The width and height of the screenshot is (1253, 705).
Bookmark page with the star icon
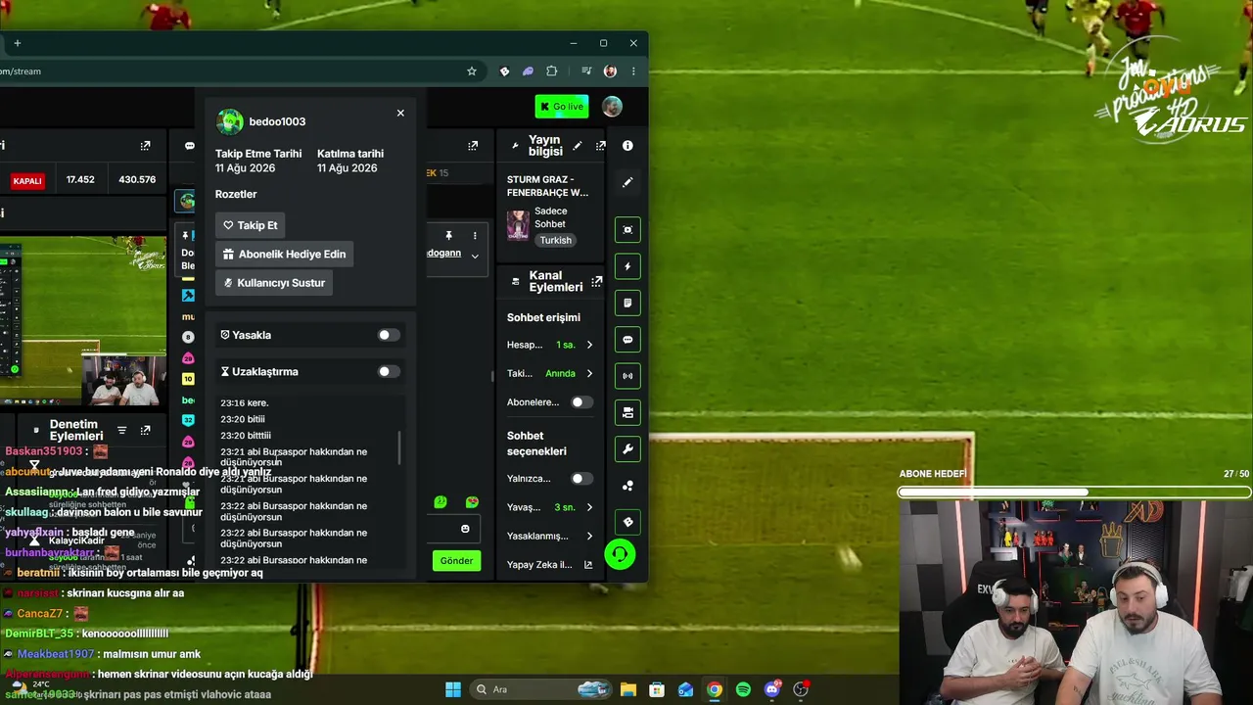pyautogui.click(x=472, y=71)
